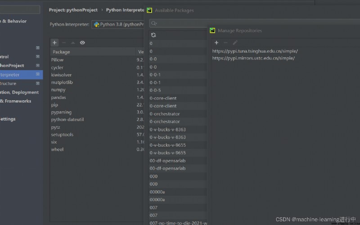360x225 pixels.
Task: Click the PyCharm icon of Manage Repositories dialog
Action: (212, 30)
